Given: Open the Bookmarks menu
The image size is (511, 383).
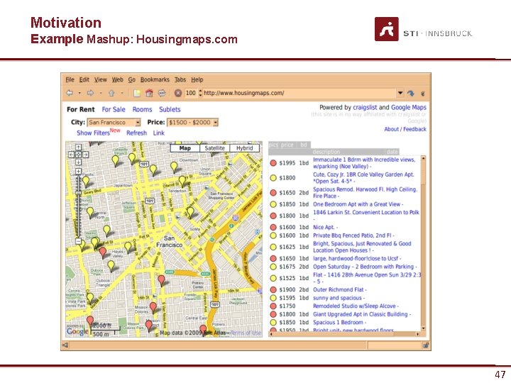Looking at the screenshot, I should 155,79.
